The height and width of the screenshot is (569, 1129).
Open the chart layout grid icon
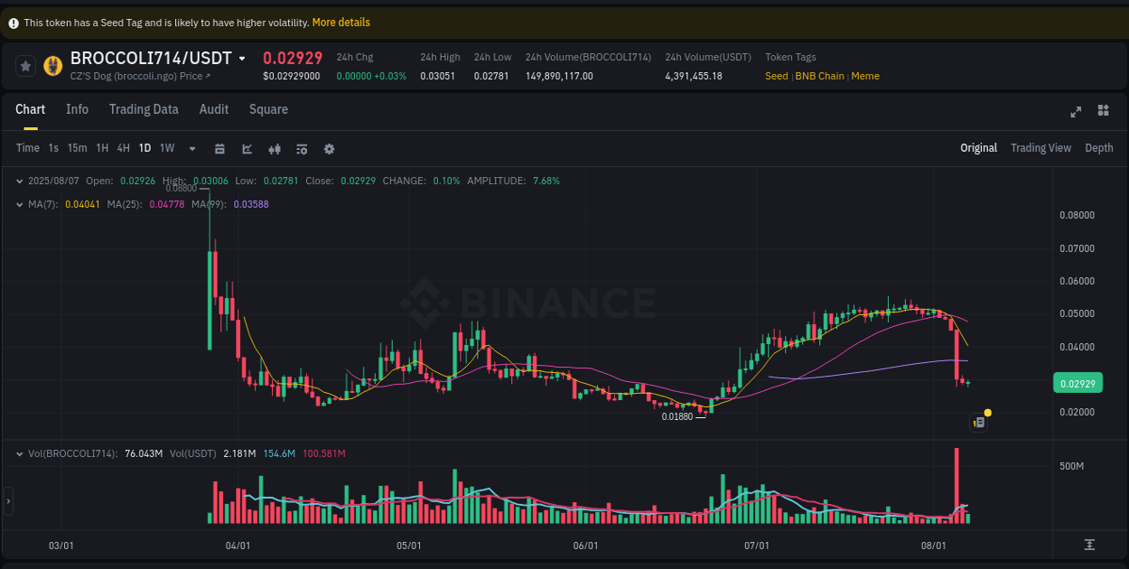tap(1103, 110)
